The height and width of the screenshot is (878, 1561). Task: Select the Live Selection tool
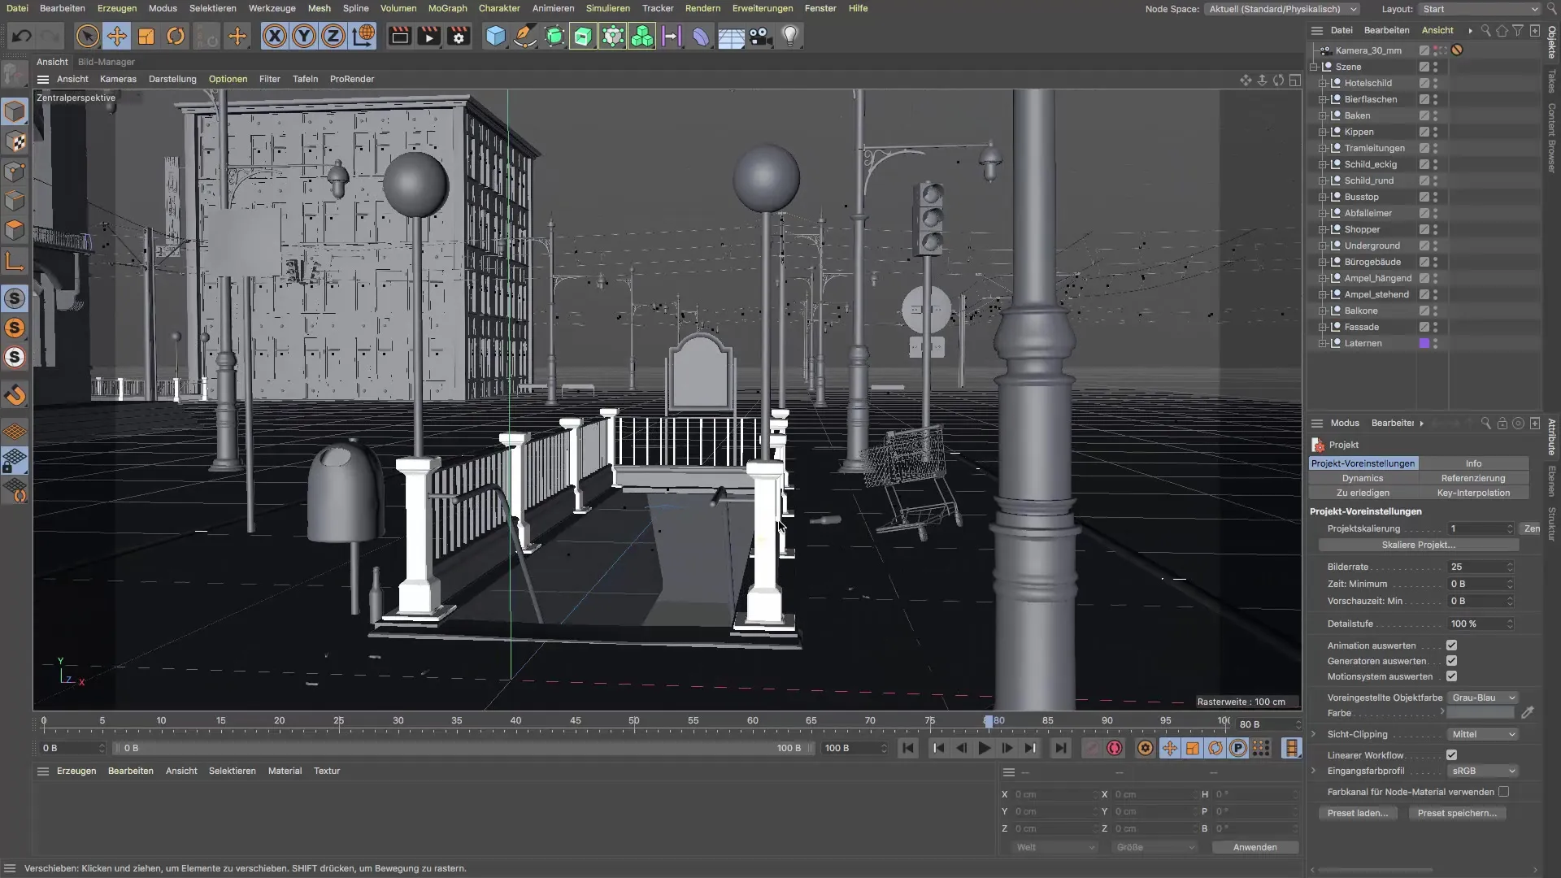point(87,36)
